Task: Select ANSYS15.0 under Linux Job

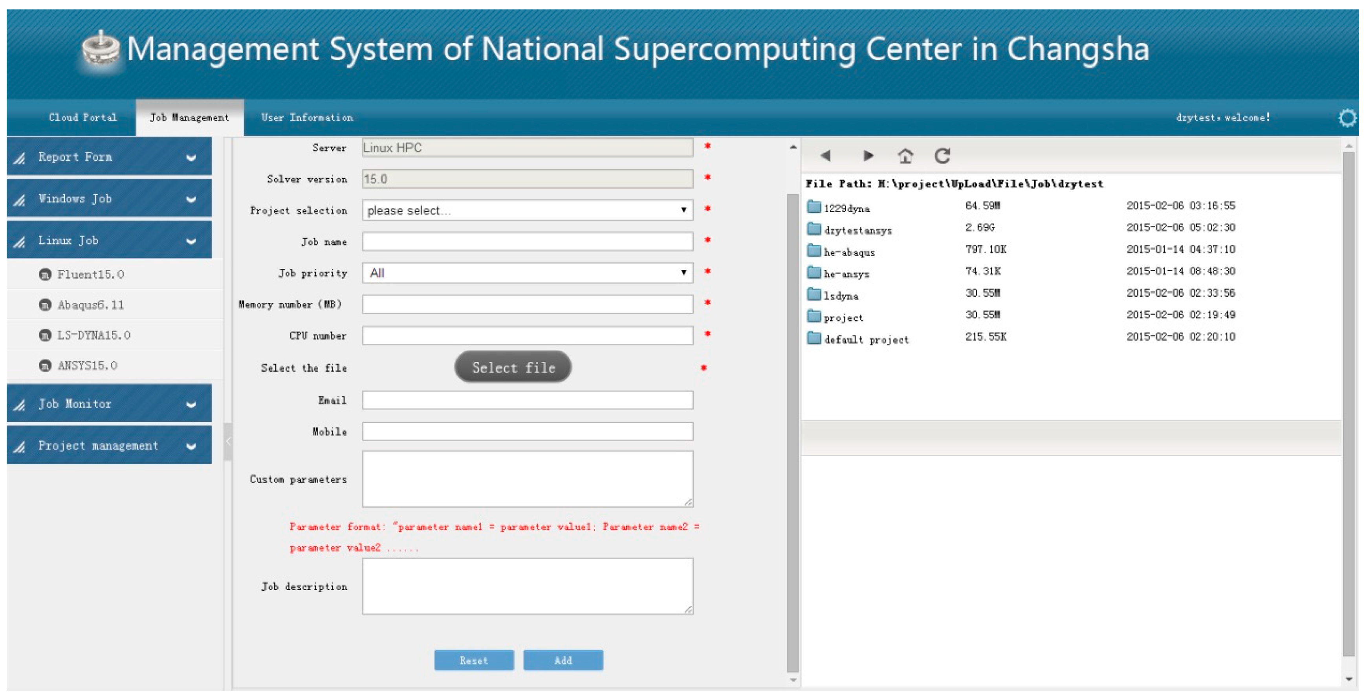Action: [x=87, y=365]
